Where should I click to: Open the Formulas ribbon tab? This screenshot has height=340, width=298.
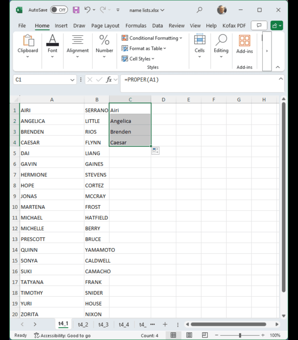coord(136,25)
